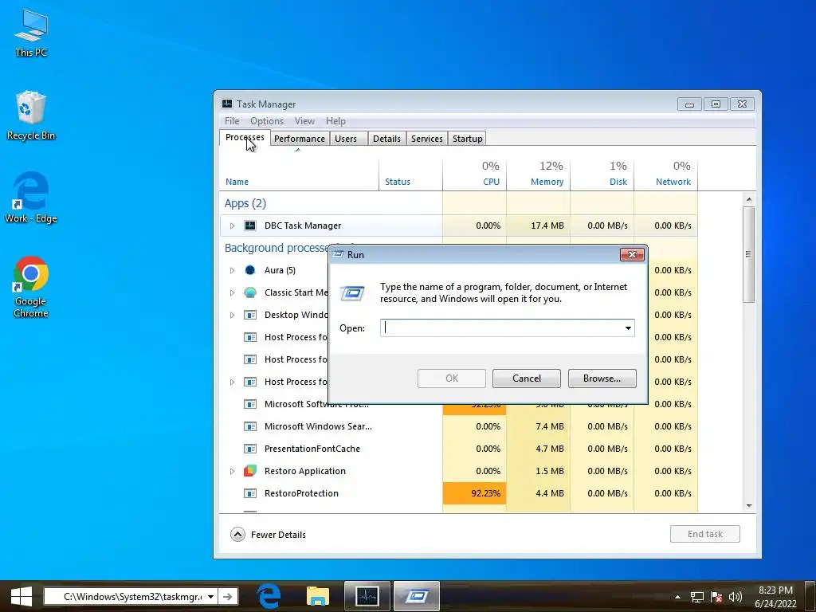Launch the Google Chrome desktop shortcut
The image size is (816, 612).
31,286
